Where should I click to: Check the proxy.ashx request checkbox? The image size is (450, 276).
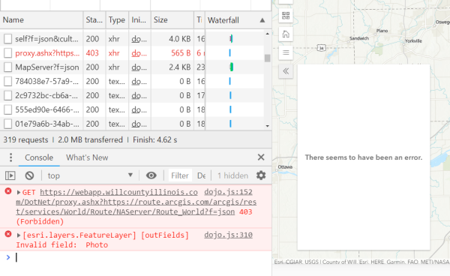click(7, 52)
